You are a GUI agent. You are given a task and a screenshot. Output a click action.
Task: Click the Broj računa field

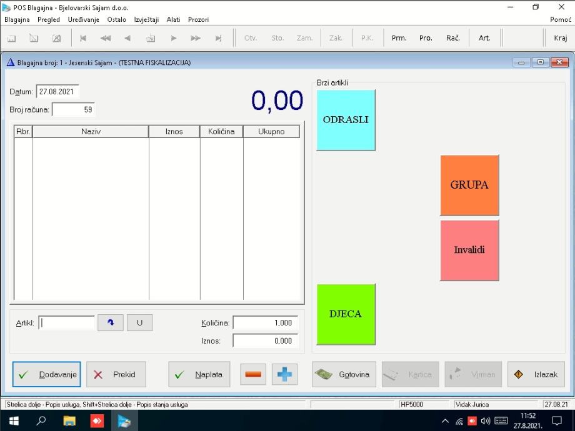pyautogui.click(x=73, y=109)
